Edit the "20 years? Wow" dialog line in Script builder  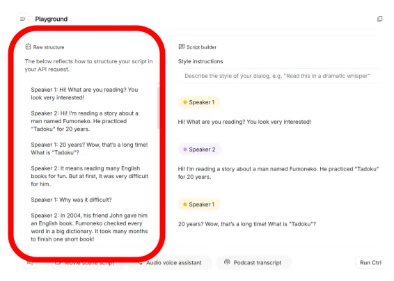[246, 224]
